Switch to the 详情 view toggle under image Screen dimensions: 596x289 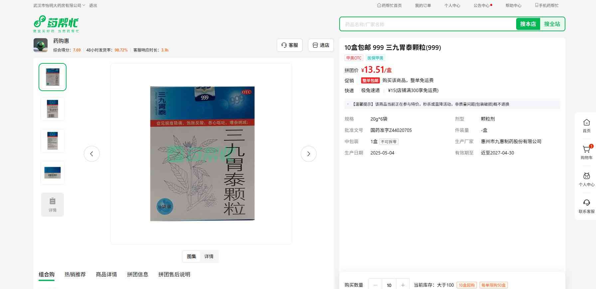(209, 256)
